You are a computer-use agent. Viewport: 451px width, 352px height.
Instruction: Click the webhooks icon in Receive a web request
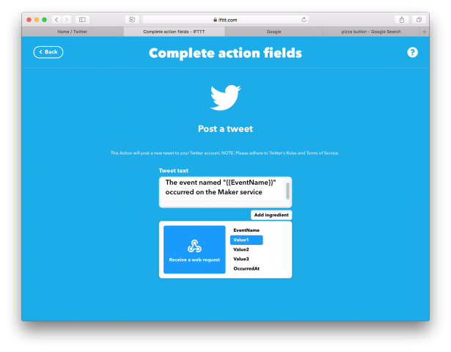click(194, 246)
